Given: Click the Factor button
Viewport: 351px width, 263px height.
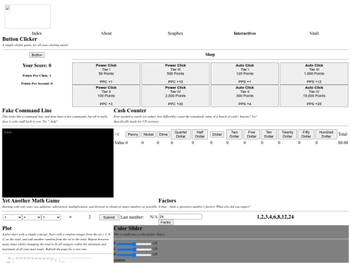Looking at the screenshot, I should coord(166,222).
